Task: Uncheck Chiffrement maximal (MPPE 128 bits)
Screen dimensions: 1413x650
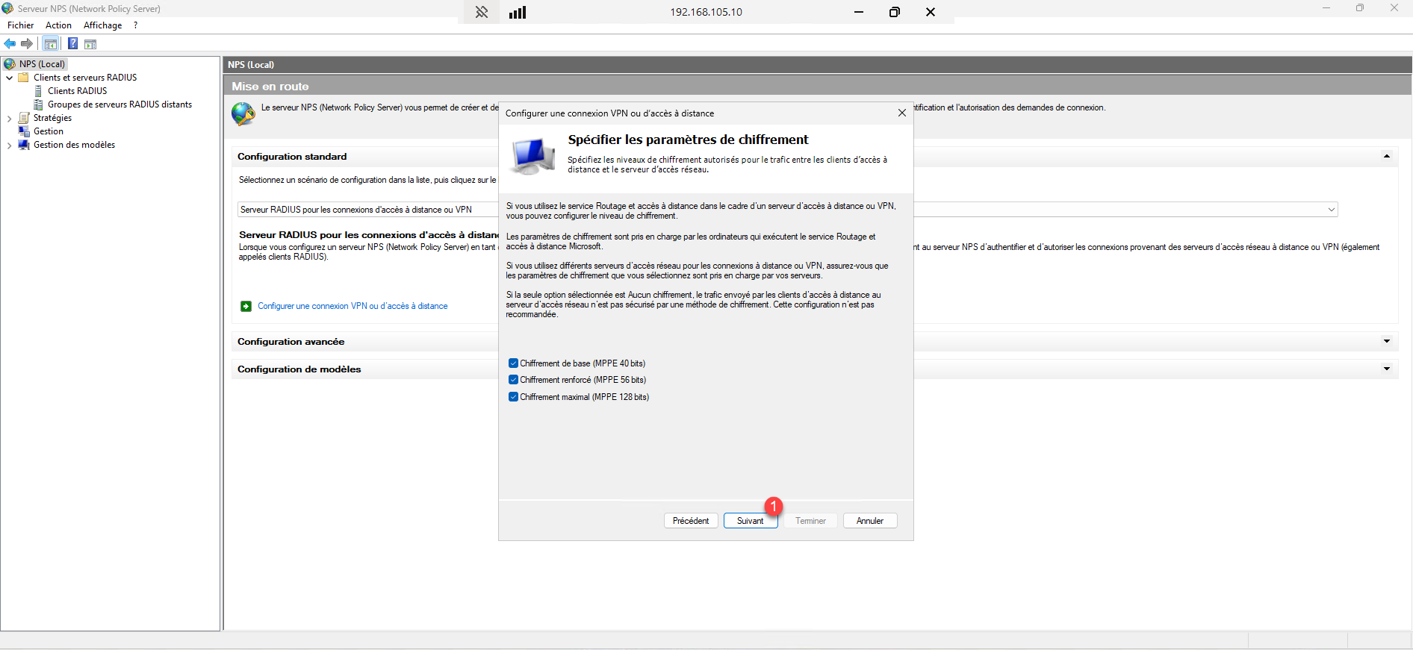Action: point(513,397)
